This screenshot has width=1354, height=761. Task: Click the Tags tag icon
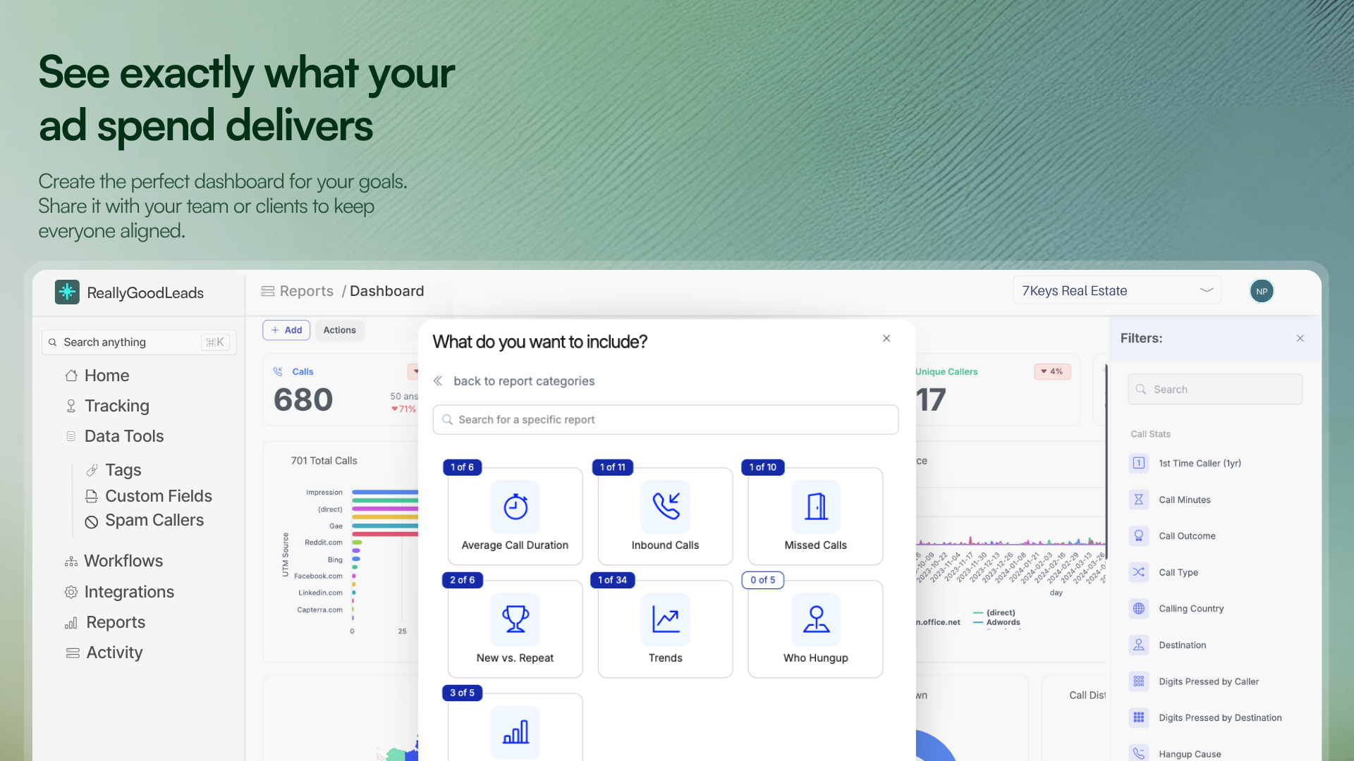[x=92, y=470]
